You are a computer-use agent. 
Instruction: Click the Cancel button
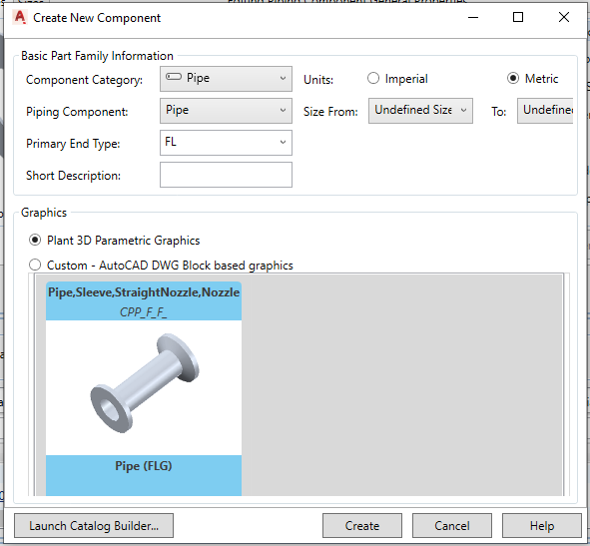pyautogui.click(x=452, y=526)
